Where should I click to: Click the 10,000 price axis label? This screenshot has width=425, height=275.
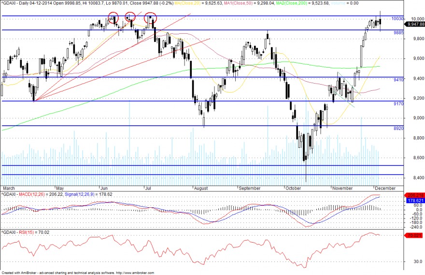[417, 19]
